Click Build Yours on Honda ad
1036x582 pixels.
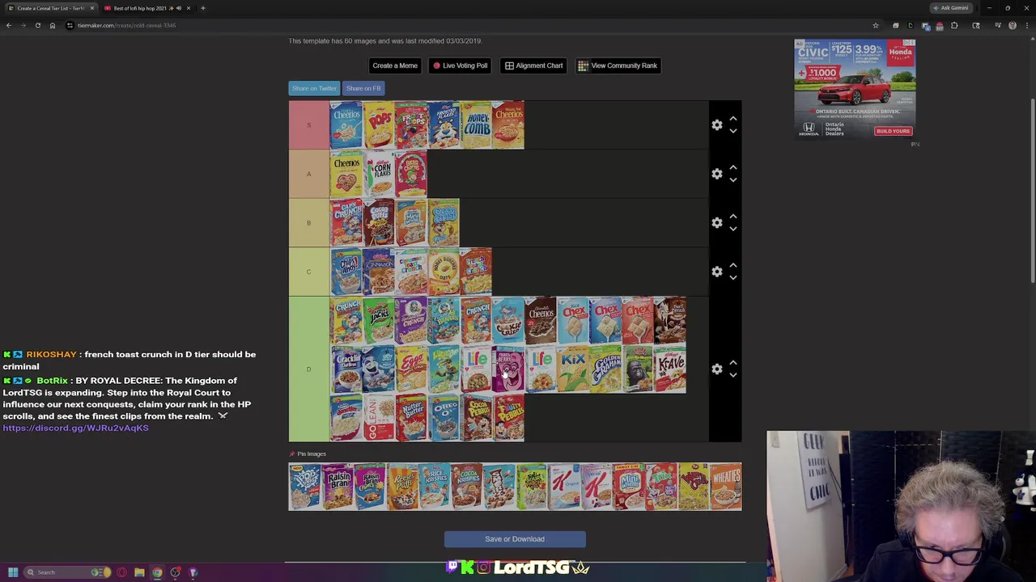[x=893, y=131]
